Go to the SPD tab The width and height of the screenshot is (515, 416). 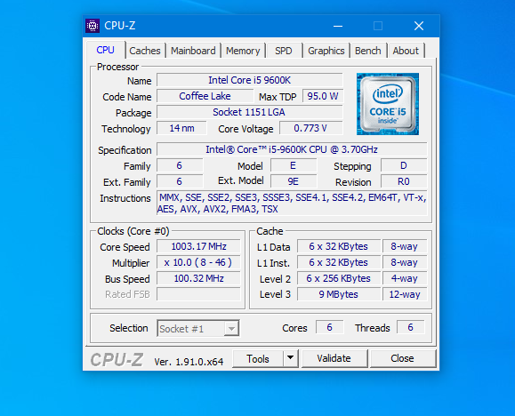pyautogui.click(x=284, y=51)
